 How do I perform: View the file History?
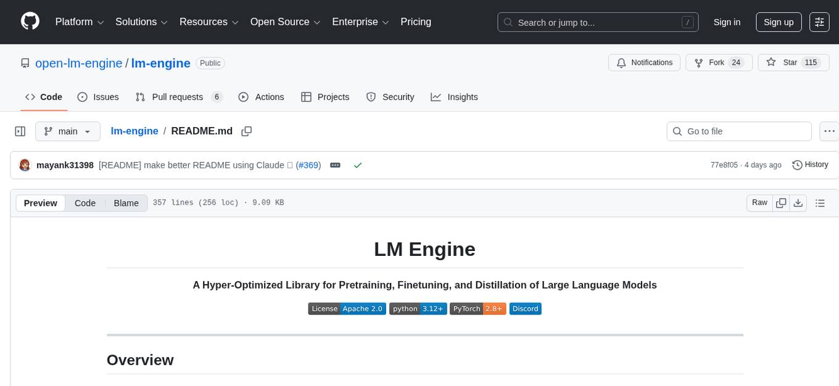[810, 165]
